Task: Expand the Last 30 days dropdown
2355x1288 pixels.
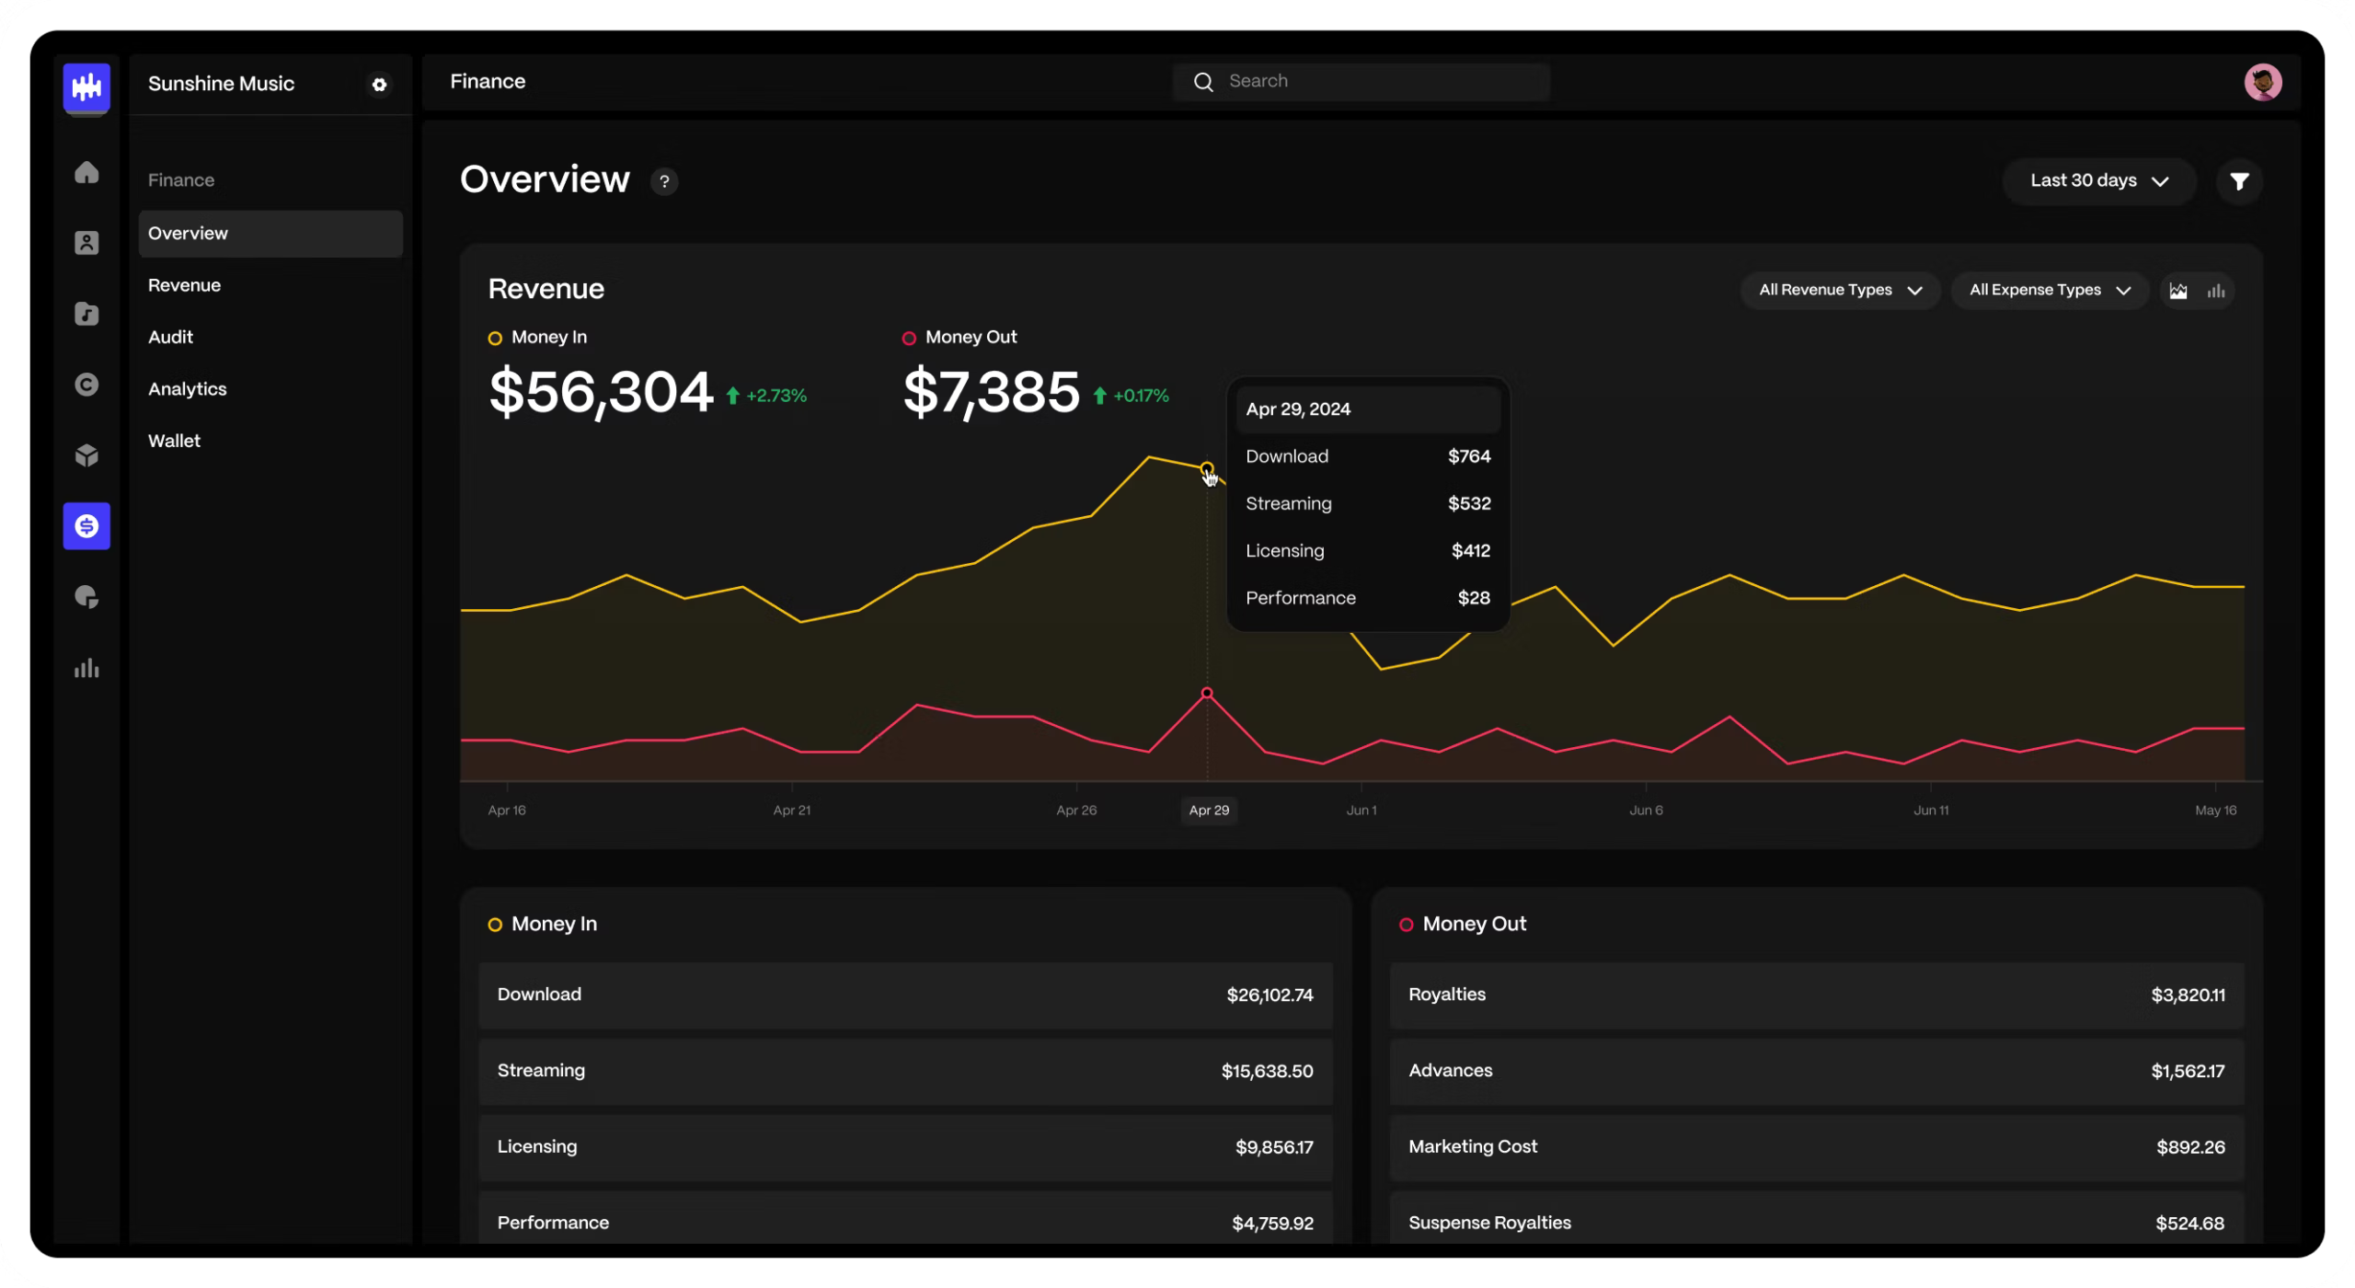Action: [2098, 181]
